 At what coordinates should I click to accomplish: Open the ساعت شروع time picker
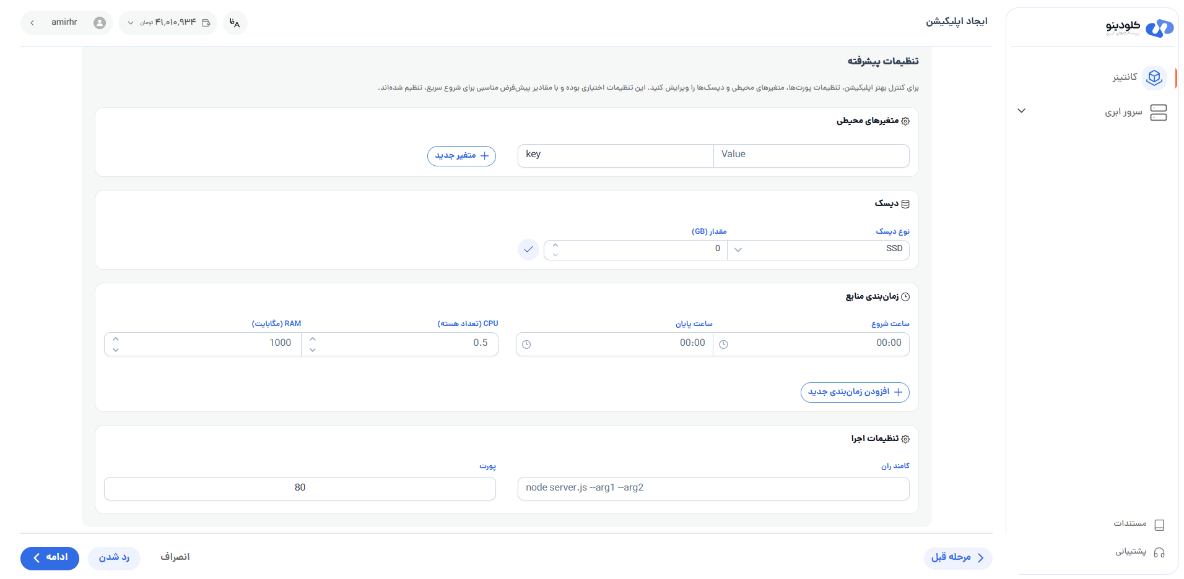click(x=811, y=344)
